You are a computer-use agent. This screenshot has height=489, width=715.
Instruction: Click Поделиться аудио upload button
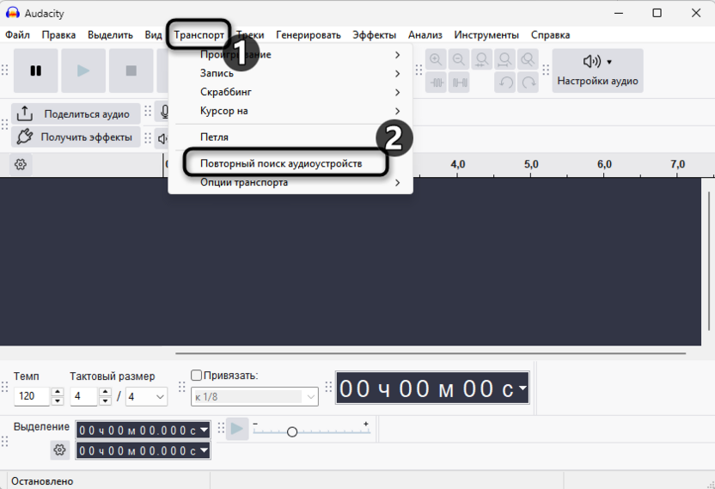click(76, 113)
